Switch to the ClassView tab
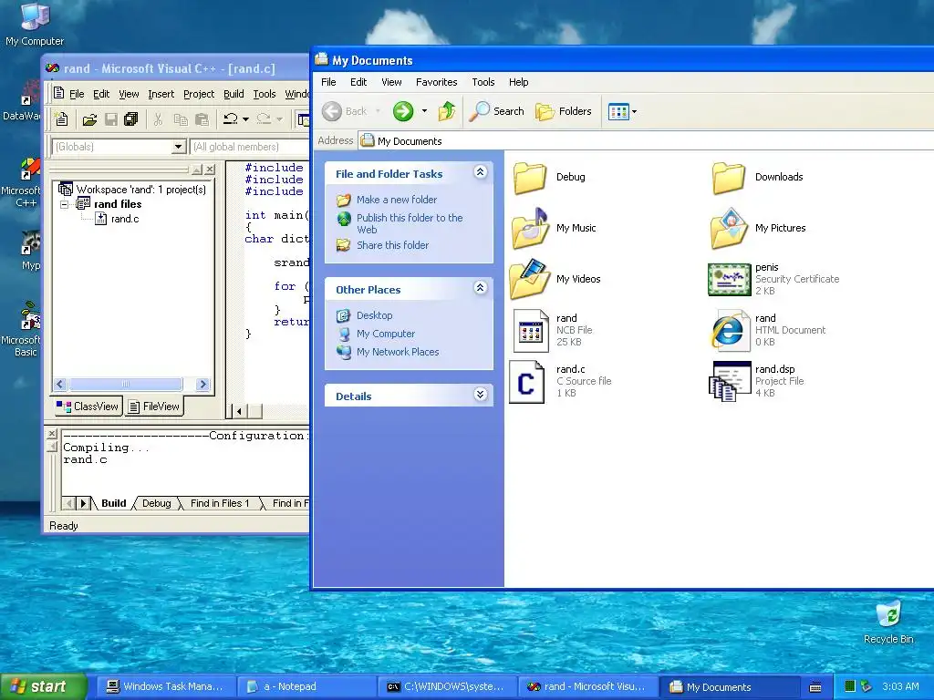The image size is (934, 700). [x=88, y=407]
